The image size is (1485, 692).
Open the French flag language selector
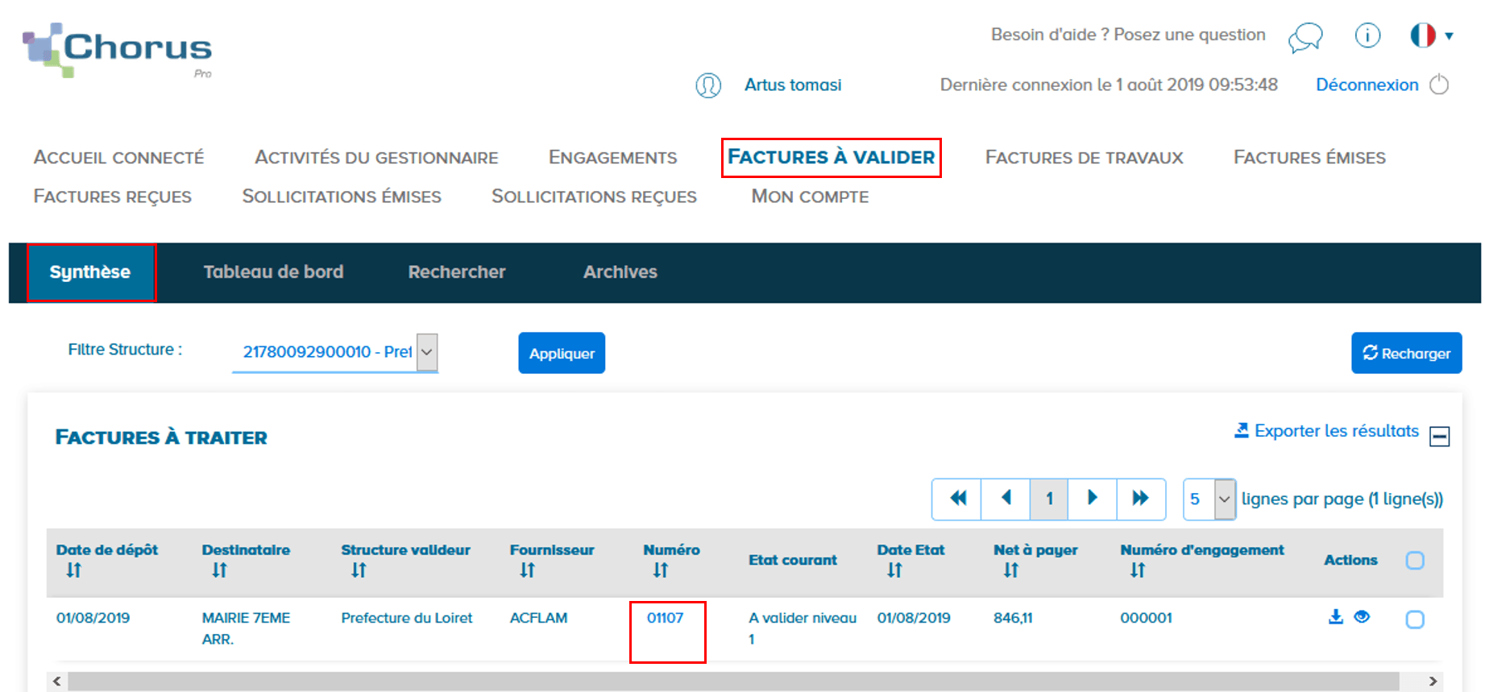click(x=1431, y=35)
